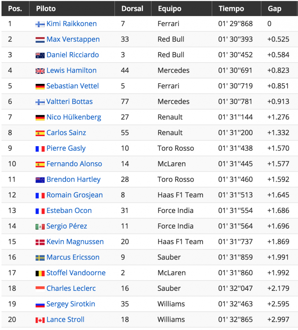The width and height of the screenshot is (298, 330).
Task: Click the British flag beside Lewis Hamilton
Action: tap(40, 71)
